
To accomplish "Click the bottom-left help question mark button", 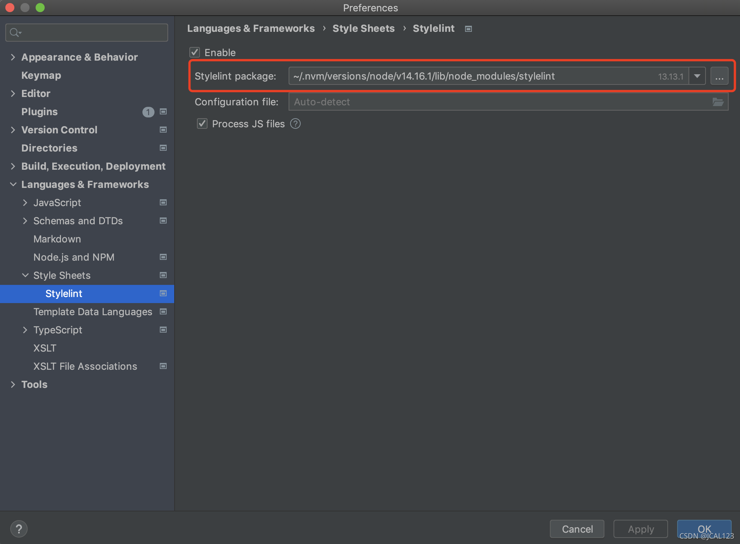I will click(x=19, y=529).
